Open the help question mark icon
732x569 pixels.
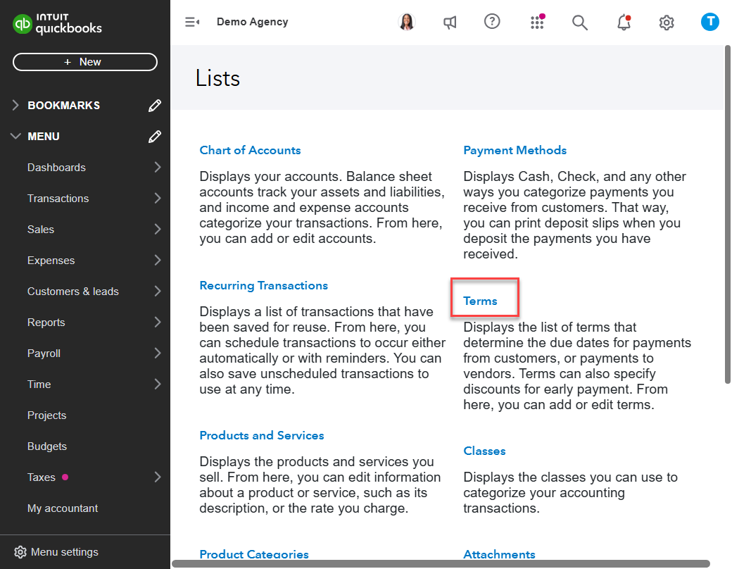[x=492, y=22]
